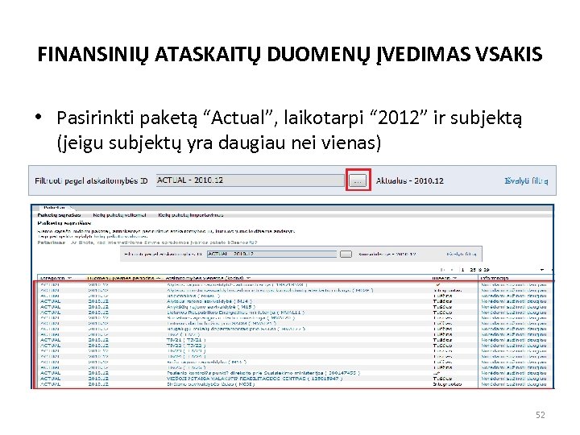Screen dimensions: 580x435
Task: Click the Informacija column header
Action: click(494, 278)
